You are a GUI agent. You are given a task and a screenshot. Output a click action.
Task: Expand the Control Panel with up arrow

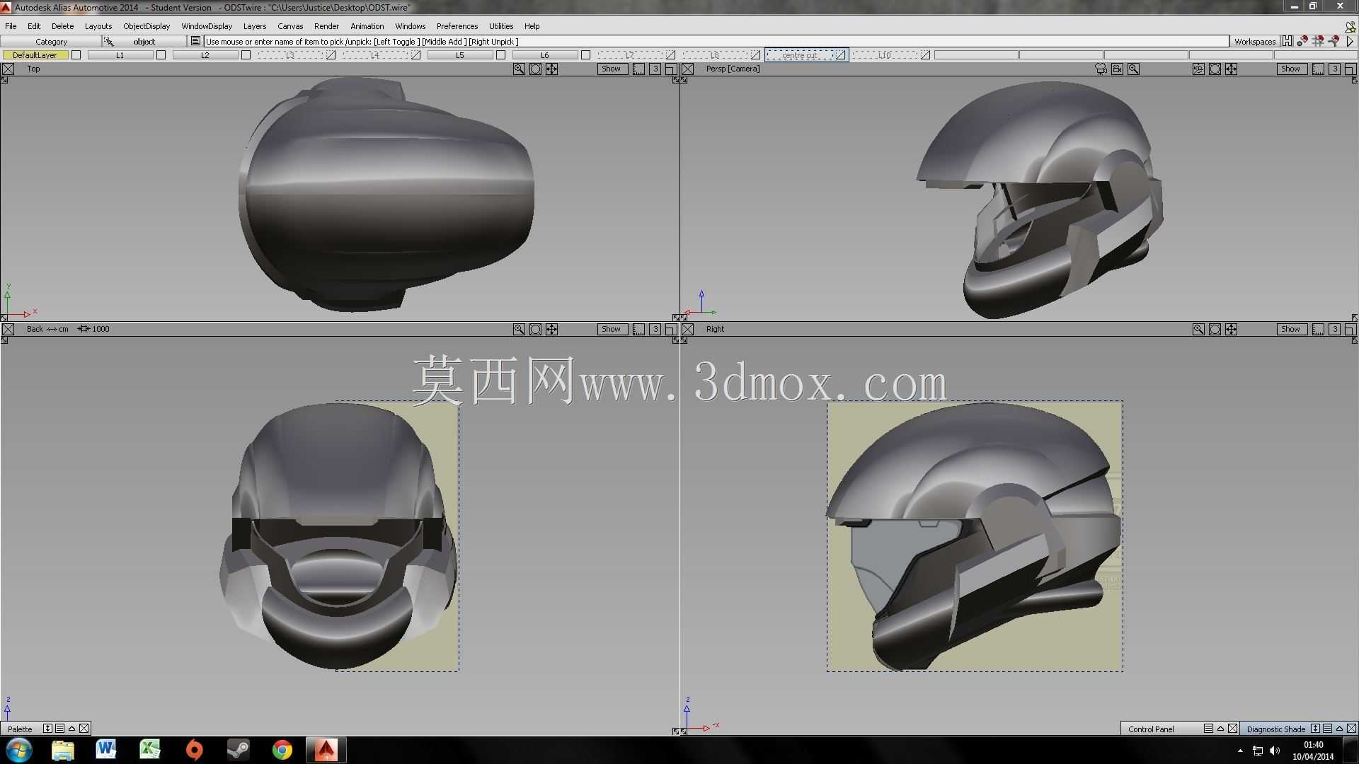click(x=1220, y=729)
